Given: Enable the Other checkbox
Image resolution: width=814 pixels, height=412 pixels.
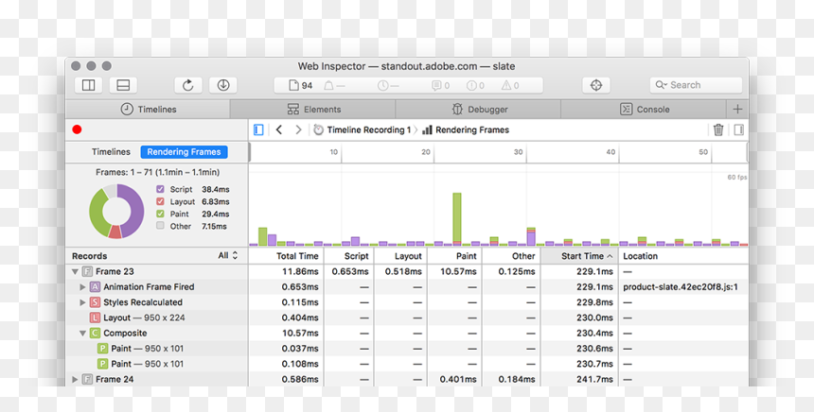Looking at the screenshot, I should tap(160, 226).
